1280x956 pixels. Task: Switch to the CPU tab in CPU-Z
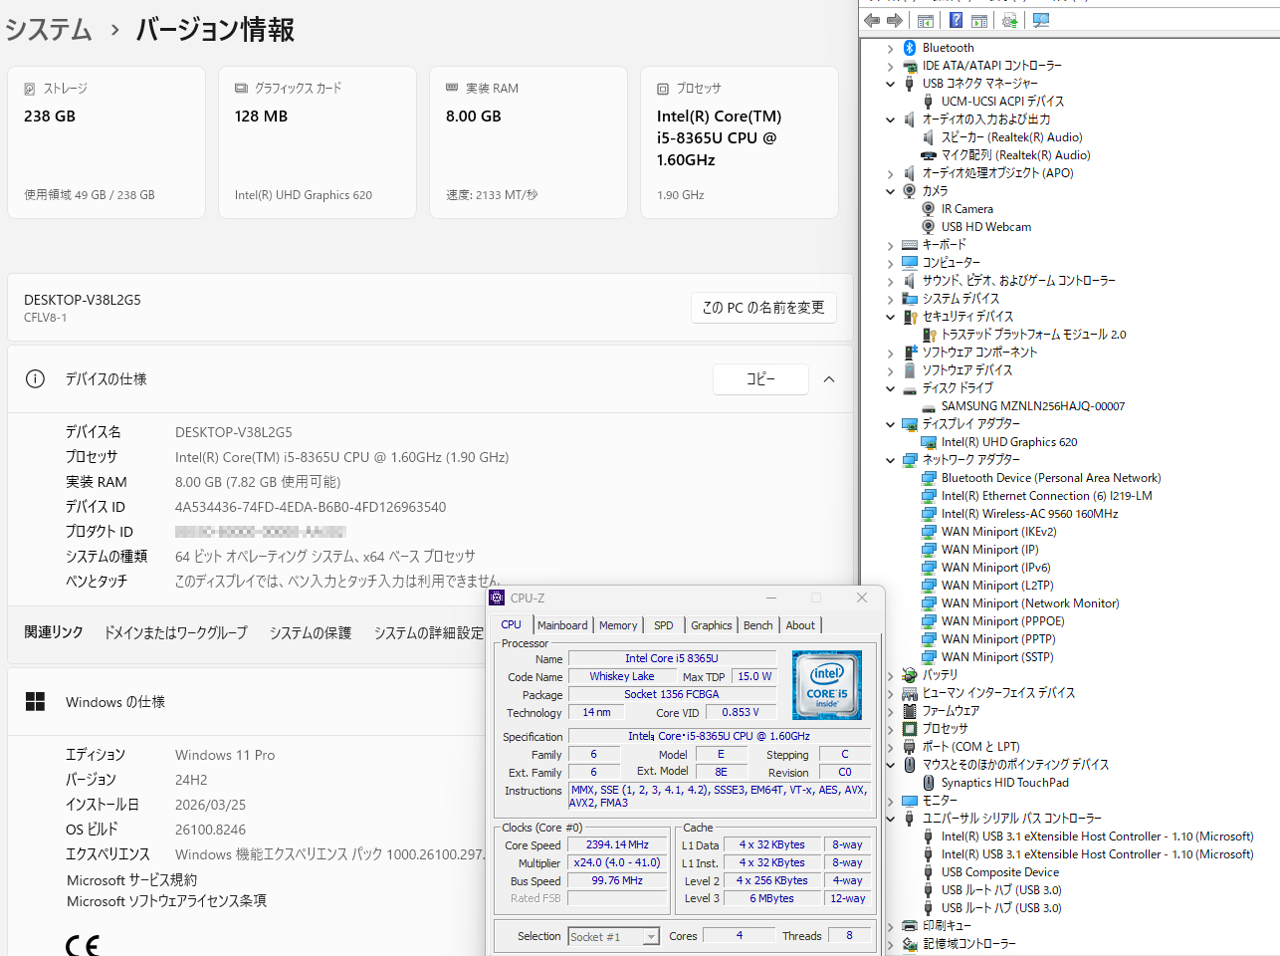click(x=512, y=624)
